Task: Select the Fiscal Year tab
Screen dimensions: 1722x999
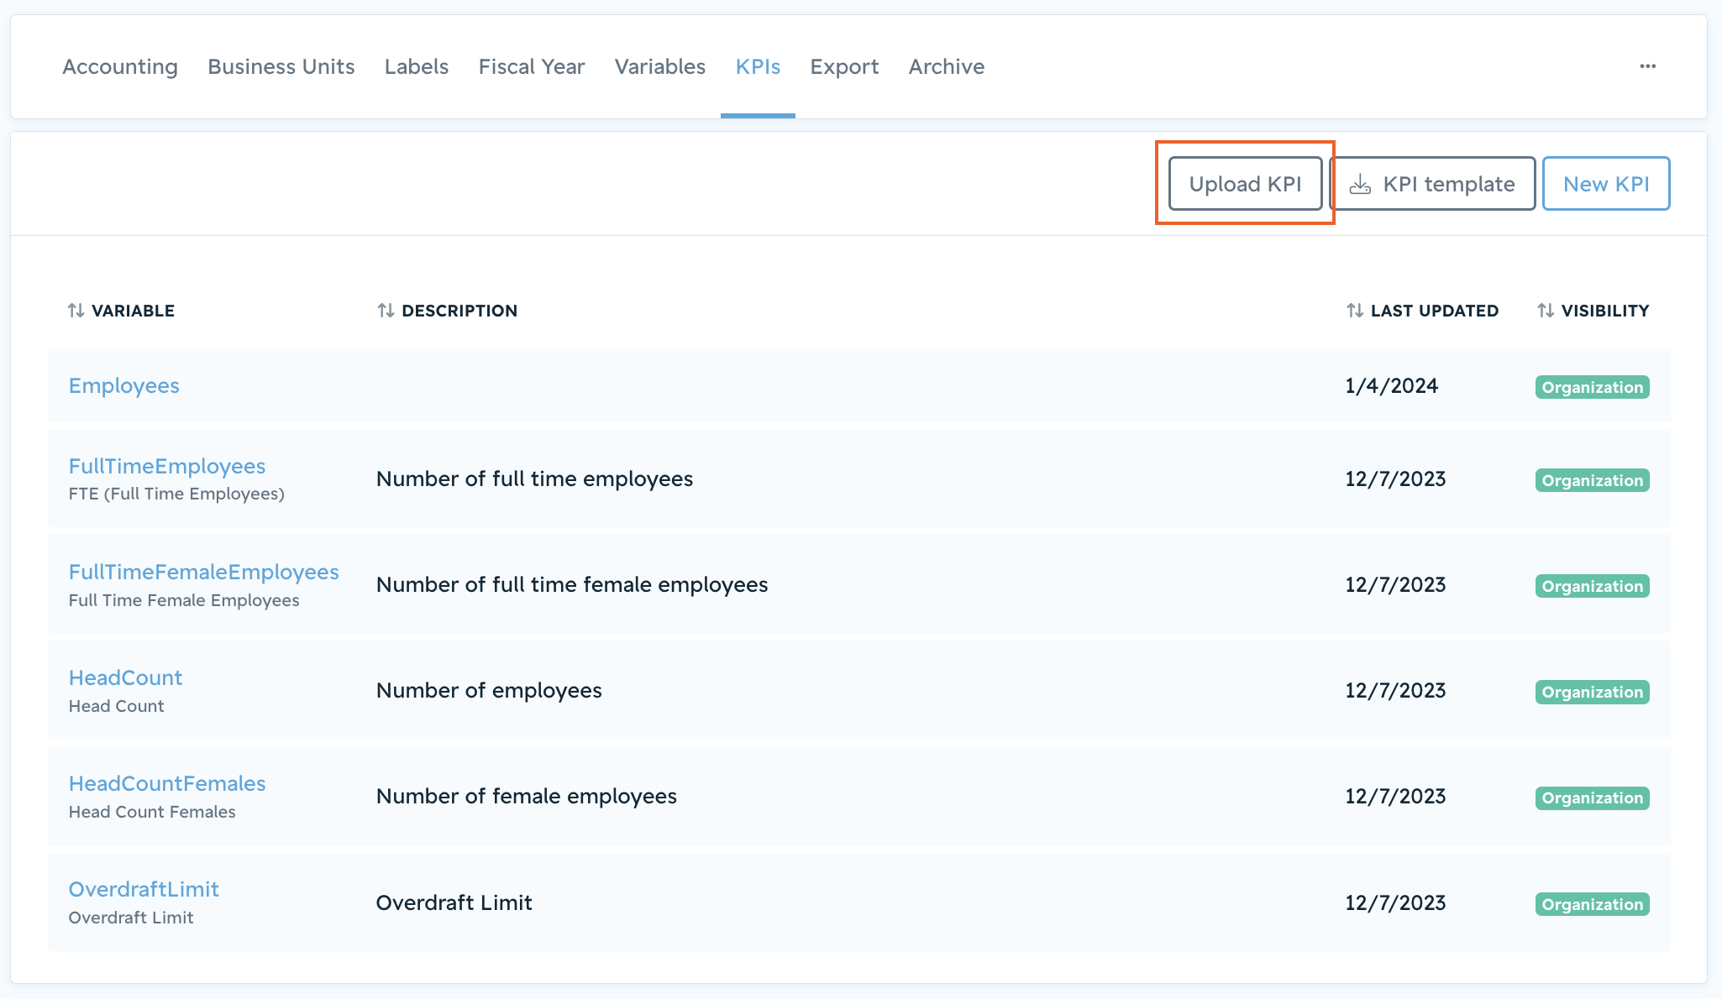Action: (x=532, y=66)
